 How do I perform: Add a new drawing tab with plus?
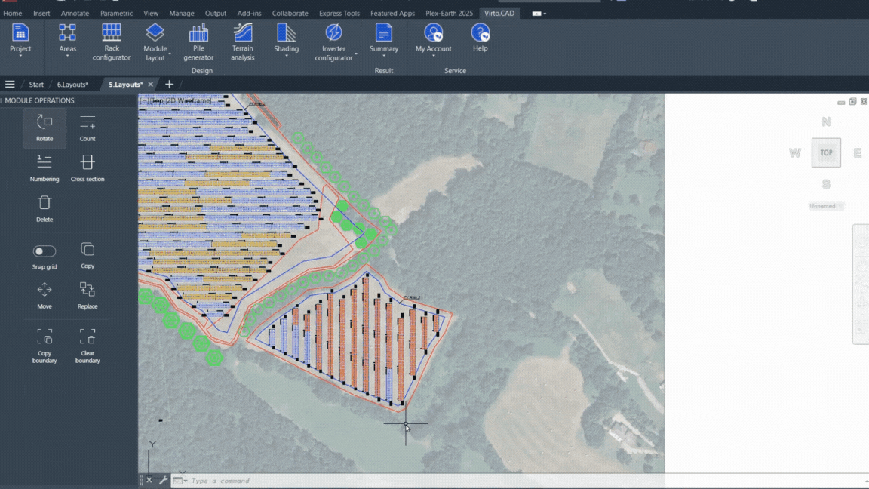(169, 85)
